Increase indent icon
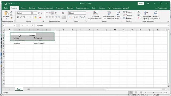This screenshot has width=171, height=96. pos(59,17)
